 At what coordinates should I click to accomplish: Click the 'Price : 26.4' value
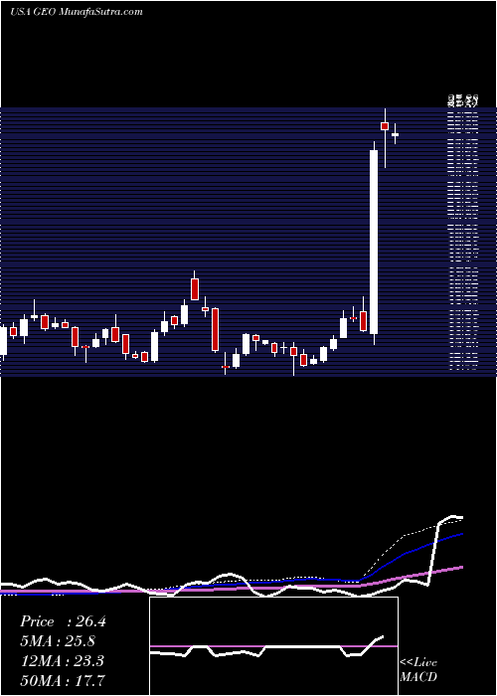tap(63, 621)
